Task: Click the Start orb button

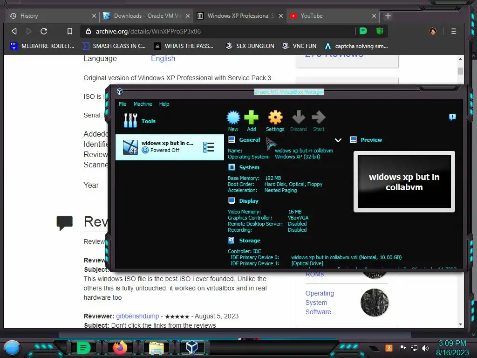Action: pyautogui.click(x=12, y=348)
